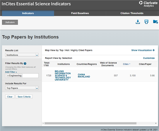Screen dimensions: 159x131
Task: Click the print report icon
Action: (x=146, y=22)
